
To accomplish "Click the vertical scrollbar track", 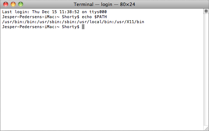I will pyautogui.click(x=206, y=69).
